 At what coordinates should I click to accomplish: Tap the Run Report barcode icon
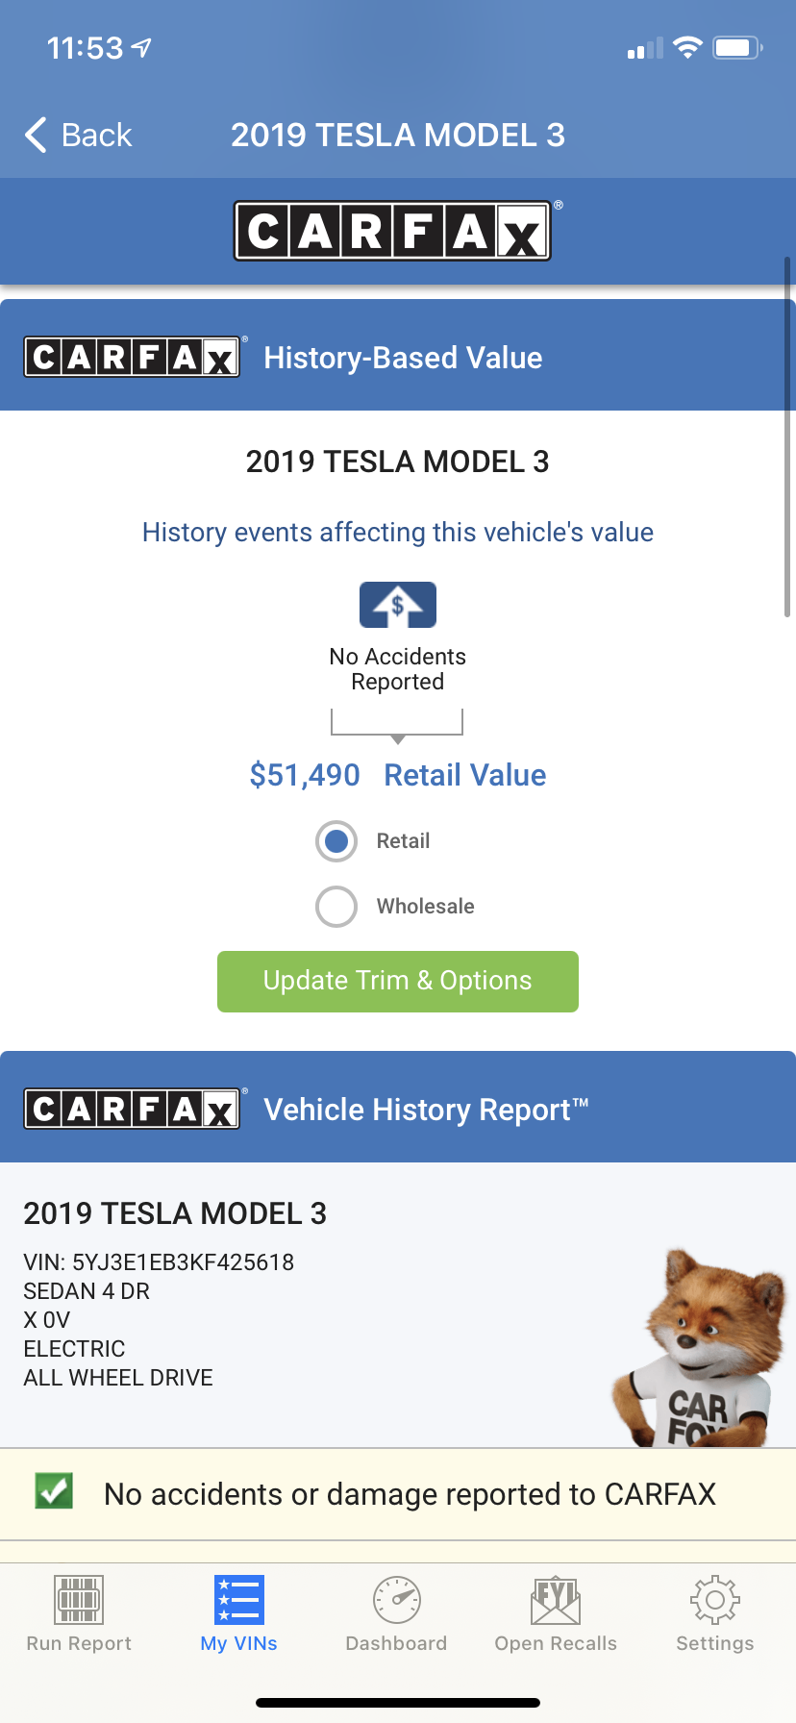(79, 1600)
